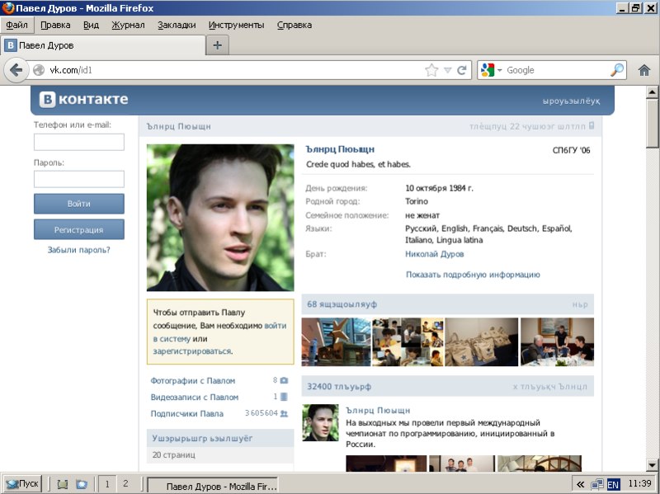Open the Инструменты menu
This screenshot has height=494, width=660.
(236, 25)
